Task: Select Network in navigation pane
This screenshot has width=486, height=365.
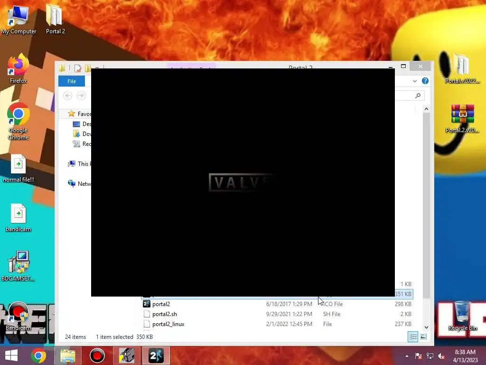Action: click(79, 183)
